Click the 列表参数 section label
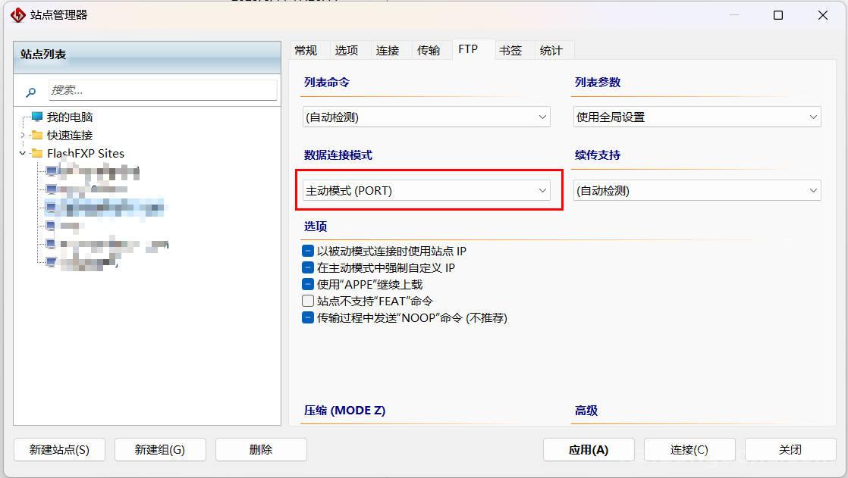The height and width of the screenshot is (478, 848). tap(598, 82)
